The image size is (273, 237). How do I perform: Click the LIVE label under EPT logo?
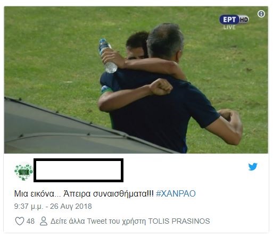tap(229, 27)
